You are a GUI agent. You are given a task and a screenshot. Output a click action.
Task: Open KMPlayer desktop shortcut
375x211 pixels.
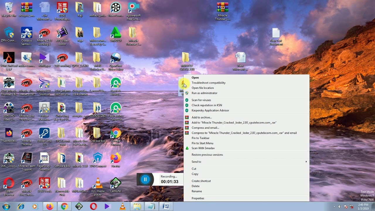click(x=45, y=60)
